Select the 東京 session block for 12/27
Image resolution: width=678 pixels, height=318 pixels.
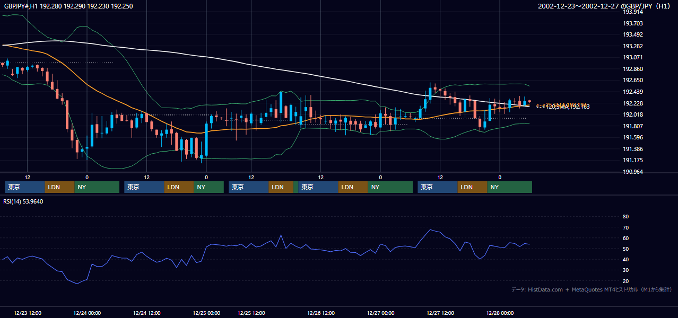pos(437,187)
